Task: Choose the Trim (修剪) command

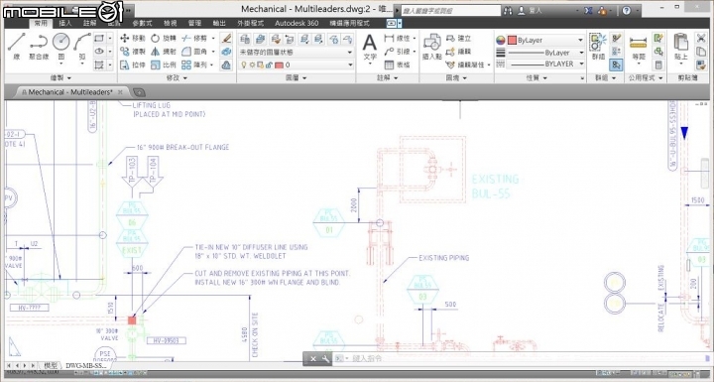Action: tap(194, 39)
